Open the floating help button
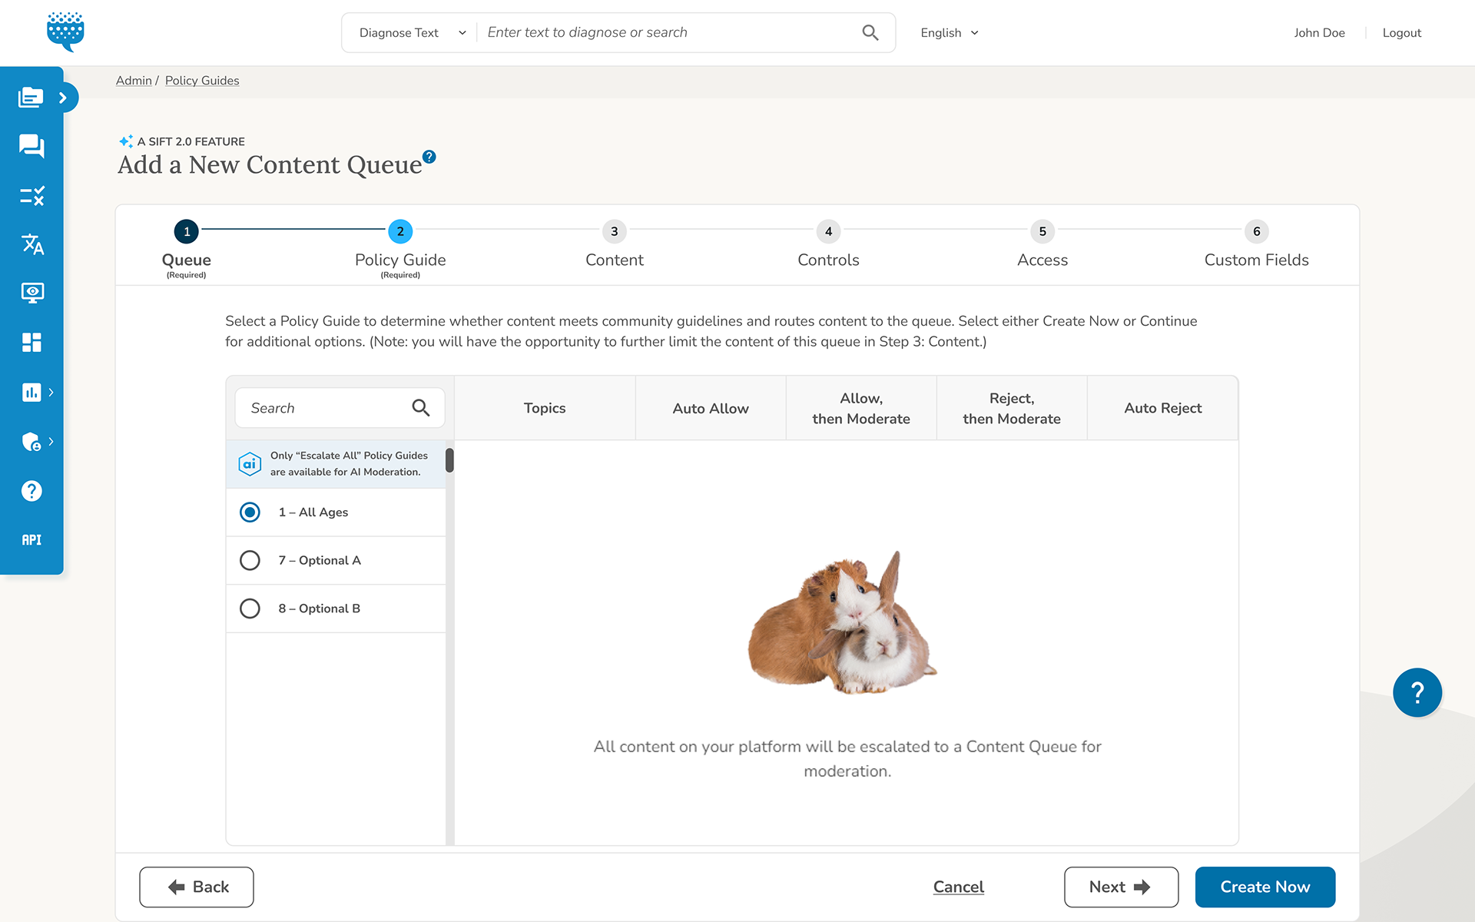The width and height of the screenshot is (1475, 922). click(x=1417, y=692)
